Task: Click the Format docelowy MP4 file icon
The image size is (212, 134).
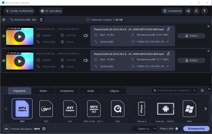Action: coord(6,129)
